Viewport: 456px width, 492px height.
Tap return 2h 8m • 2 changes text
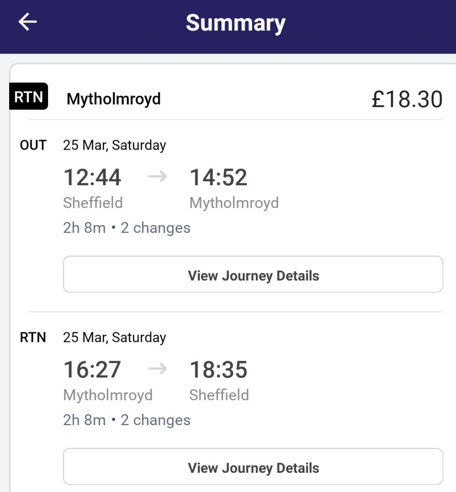(x=127, y=420)
